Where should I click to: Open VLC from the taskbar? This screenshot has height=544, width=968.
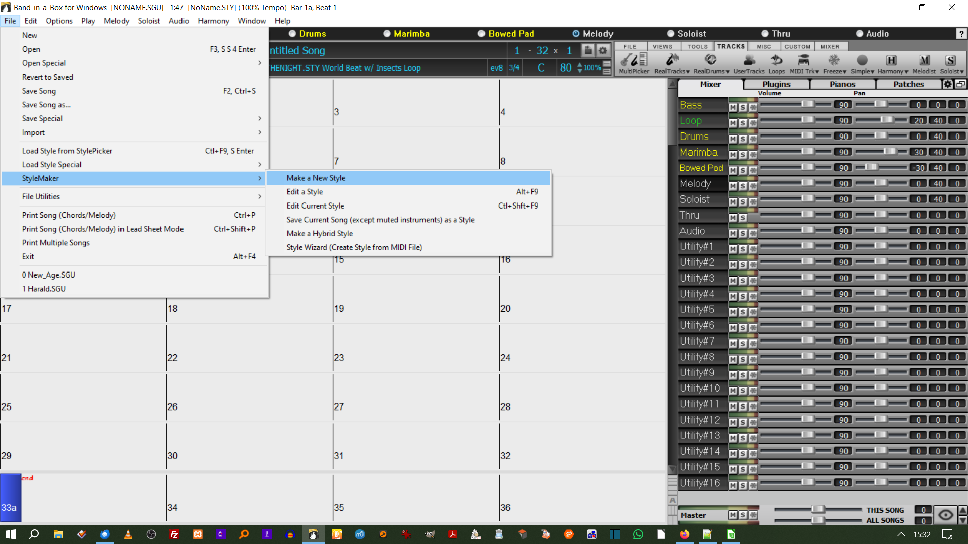[x=128, y=534]
